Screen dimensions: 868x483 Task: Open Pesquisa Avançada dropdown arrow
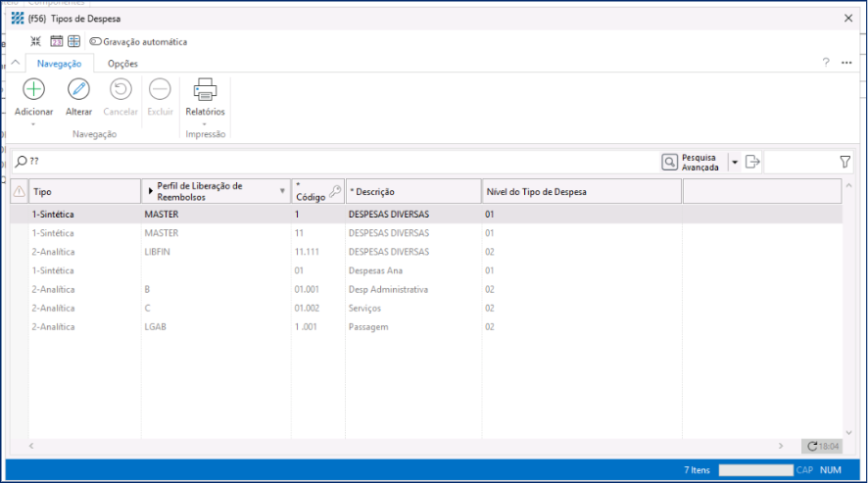click(734, 162)
